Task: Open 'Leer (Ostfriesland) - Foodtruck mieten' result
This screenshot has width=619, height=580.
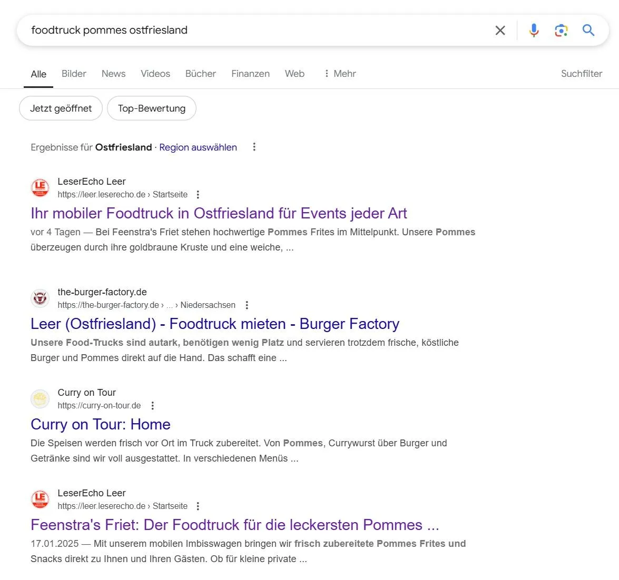Action: click(215, 324)
